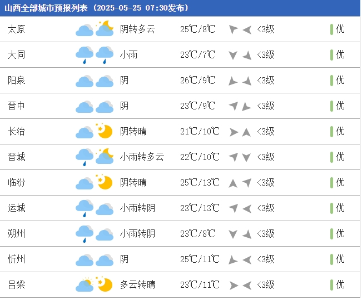Click 阳泉 daytime overcast cloud icon
This screenshot has height=300, width=362.
point(85,81)
